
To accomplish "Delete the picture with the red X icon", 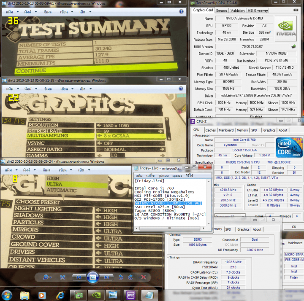I will (144, 277).
